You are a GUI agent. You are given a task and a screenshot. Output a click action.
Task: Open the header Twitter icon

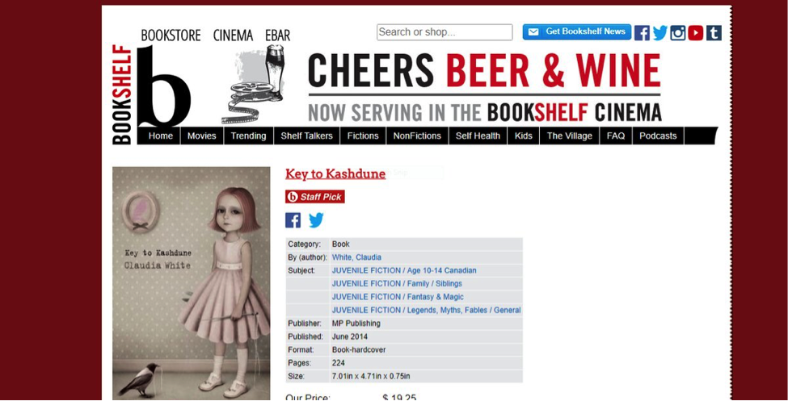pos(659,33)
